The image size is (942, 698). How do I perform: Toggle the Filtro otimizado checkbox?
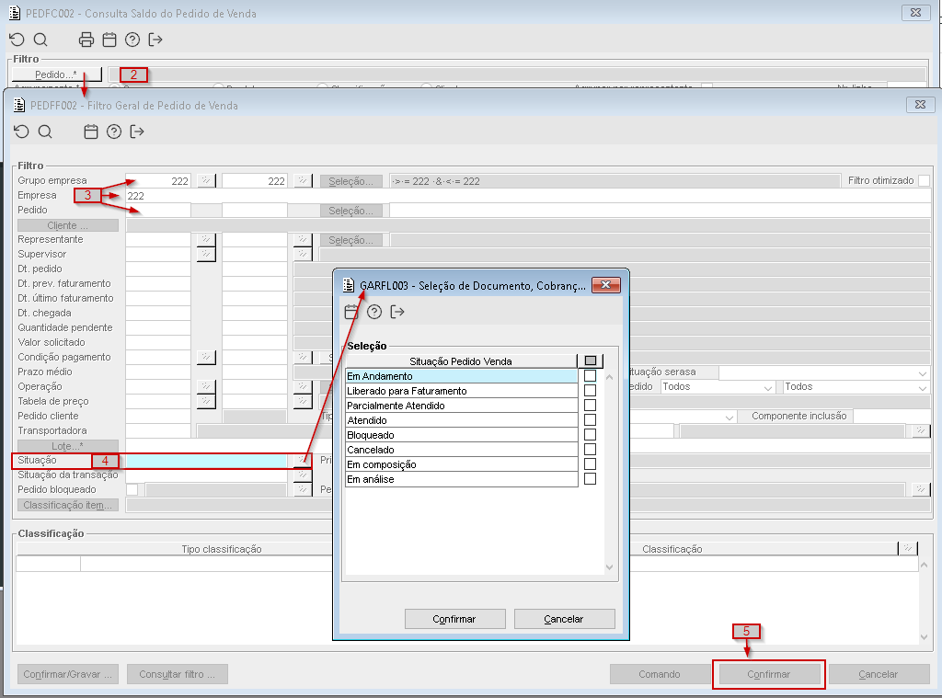click(924, 181)
